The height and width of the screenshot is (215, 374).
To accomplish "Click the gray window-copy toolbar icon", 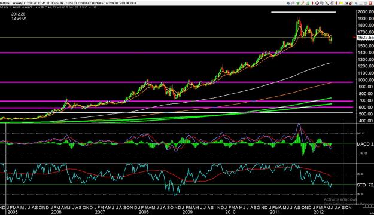I will pos(321,3).
